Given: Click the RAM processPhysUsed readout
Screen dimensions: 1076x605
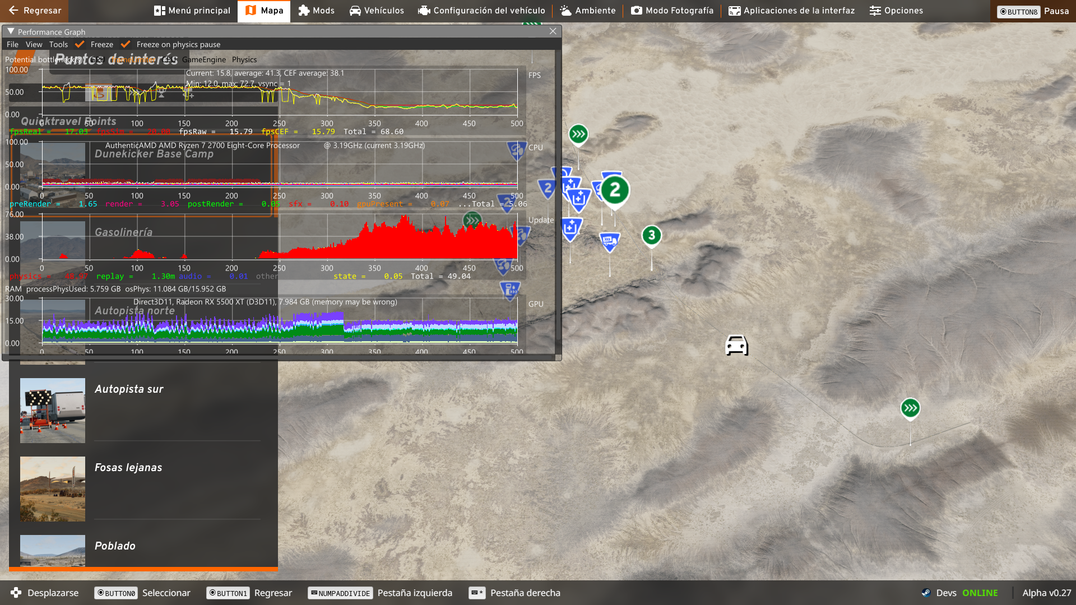Looking at the screenshot, I should pos(115,289).
